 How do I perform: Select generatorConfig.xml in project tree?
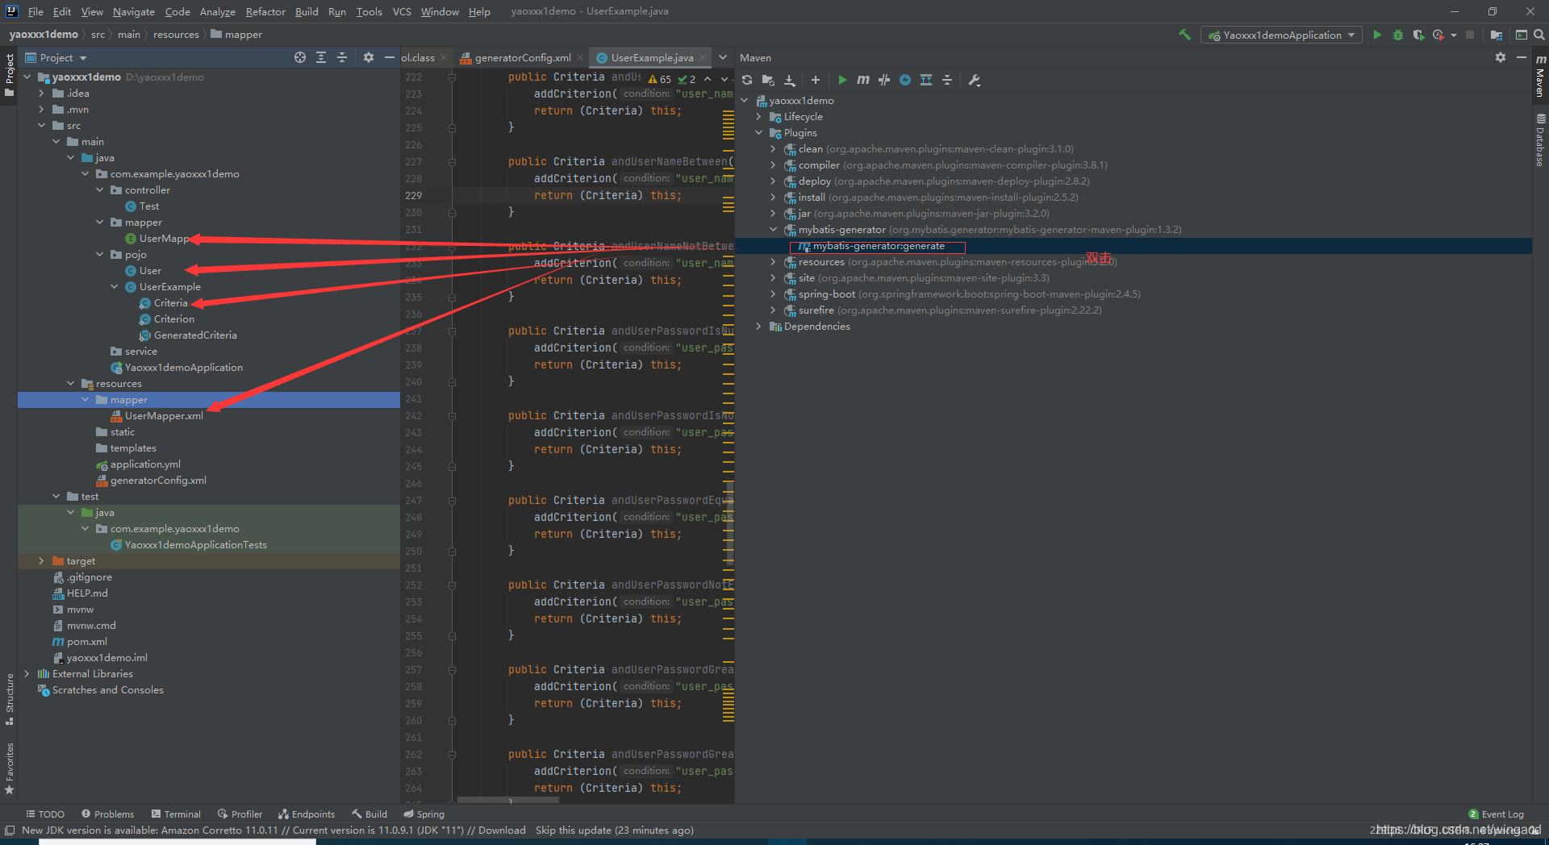(x=158, y=481)
